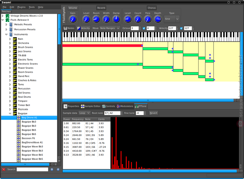
Task: Toggle the checkbox beside the Octave 4 field
Action: (x=144, y=28)
